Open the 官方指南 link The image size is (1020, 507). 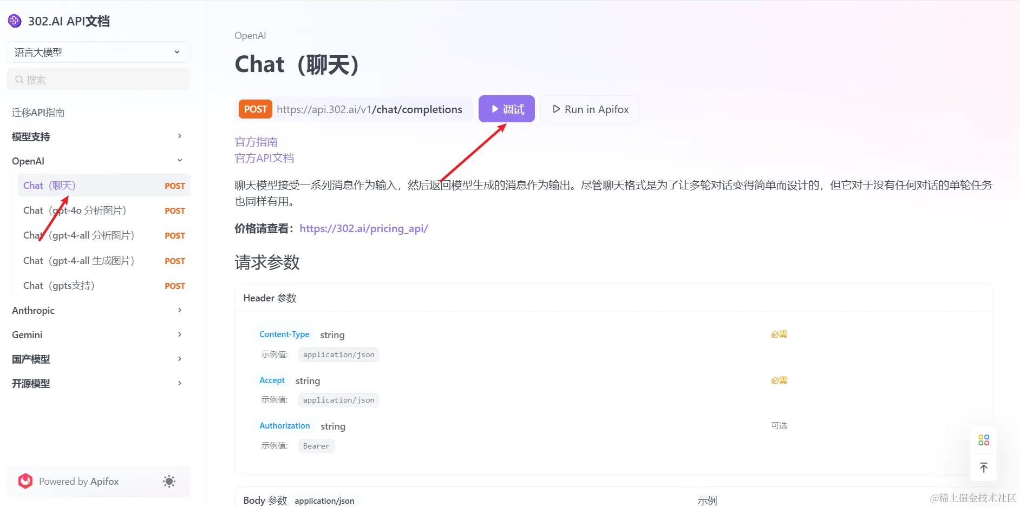(256, 142)
